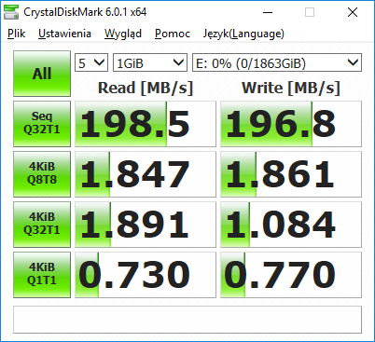Select the 4KiB Q1T1 write result 0.770
This screenshot has height=342, width=375.
(x=291, y=275)
